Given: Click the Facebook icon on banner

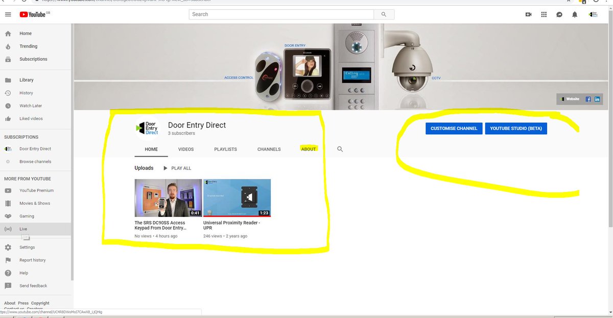Looking at the screenshot, I should (588, 99).
